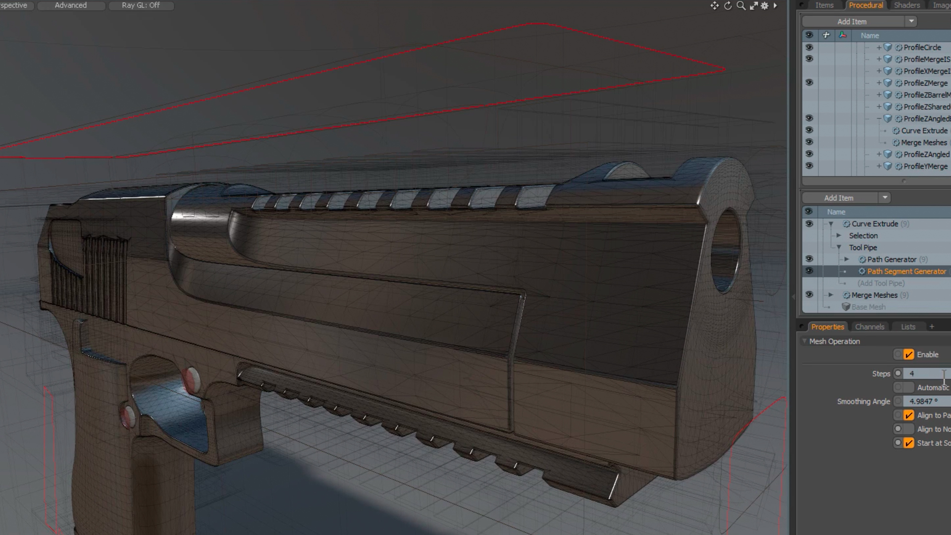This screenshot has height=535, width=951.
Task: Open the Channels tab
Action: [870, 326]
